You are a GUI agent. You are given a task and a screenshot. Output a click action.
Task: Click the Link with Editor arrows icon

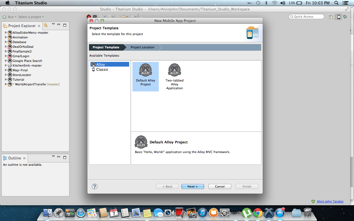click(x=46, y=25)
